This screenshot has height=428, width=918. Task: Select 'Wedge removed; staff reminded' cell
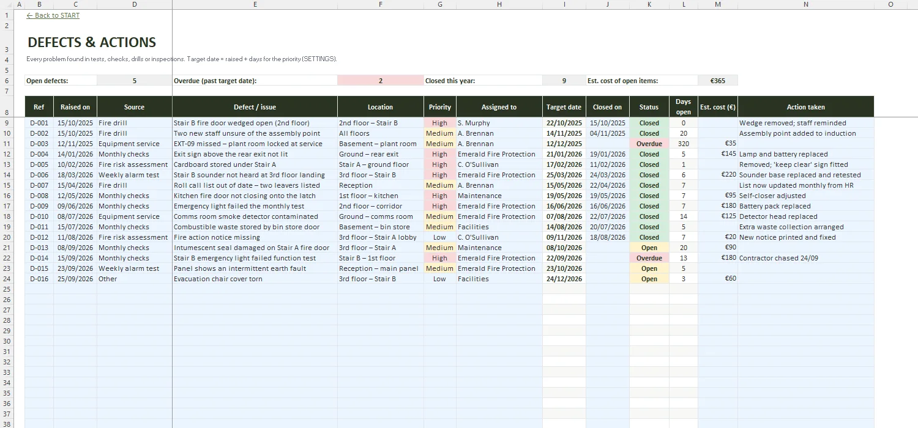(x=805, y=123)
